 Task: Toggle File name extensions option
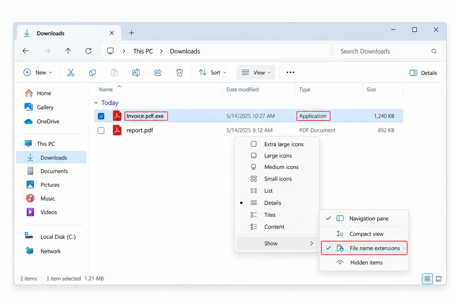tap(364, 248)
